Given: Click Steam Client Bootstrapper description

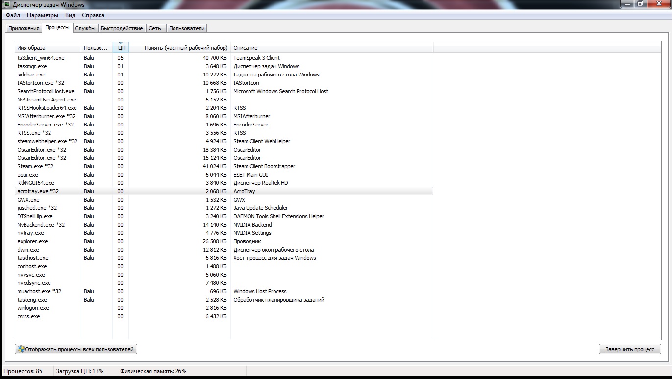Looking at the screenshot, I should coord(264,166).
